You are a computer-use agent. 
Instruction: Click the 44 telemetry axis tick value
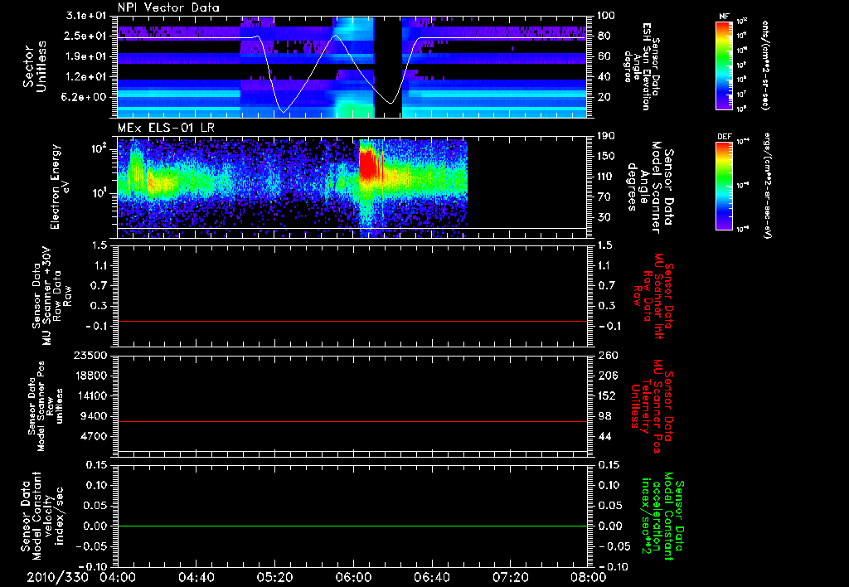point(604,436)
